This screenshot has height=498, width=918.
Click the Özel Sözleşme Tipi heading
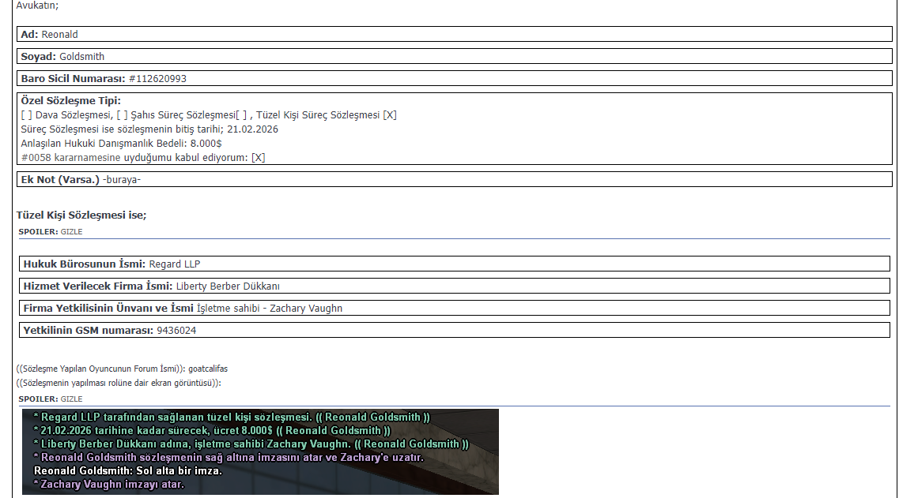(x=71, y=100)
